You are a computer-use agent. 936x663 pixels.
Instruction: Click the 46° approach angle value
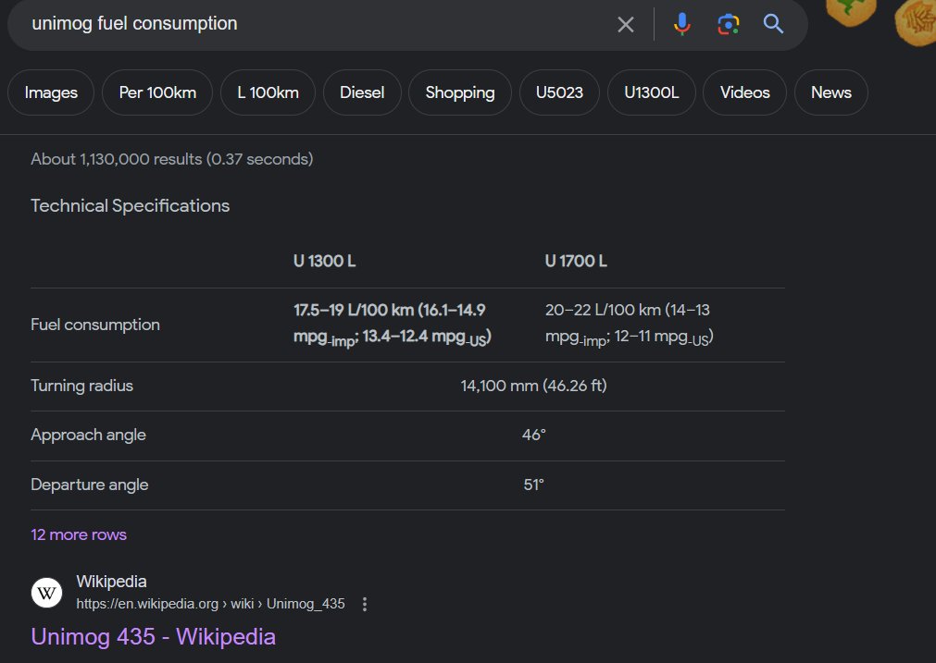coord(533,435)
